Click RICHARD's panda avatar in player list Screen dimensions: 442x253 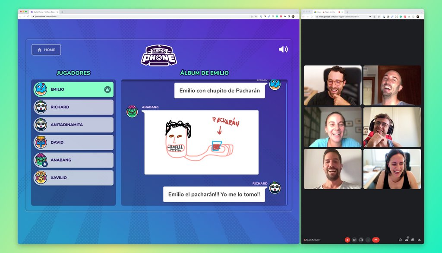tap(41, 107)
